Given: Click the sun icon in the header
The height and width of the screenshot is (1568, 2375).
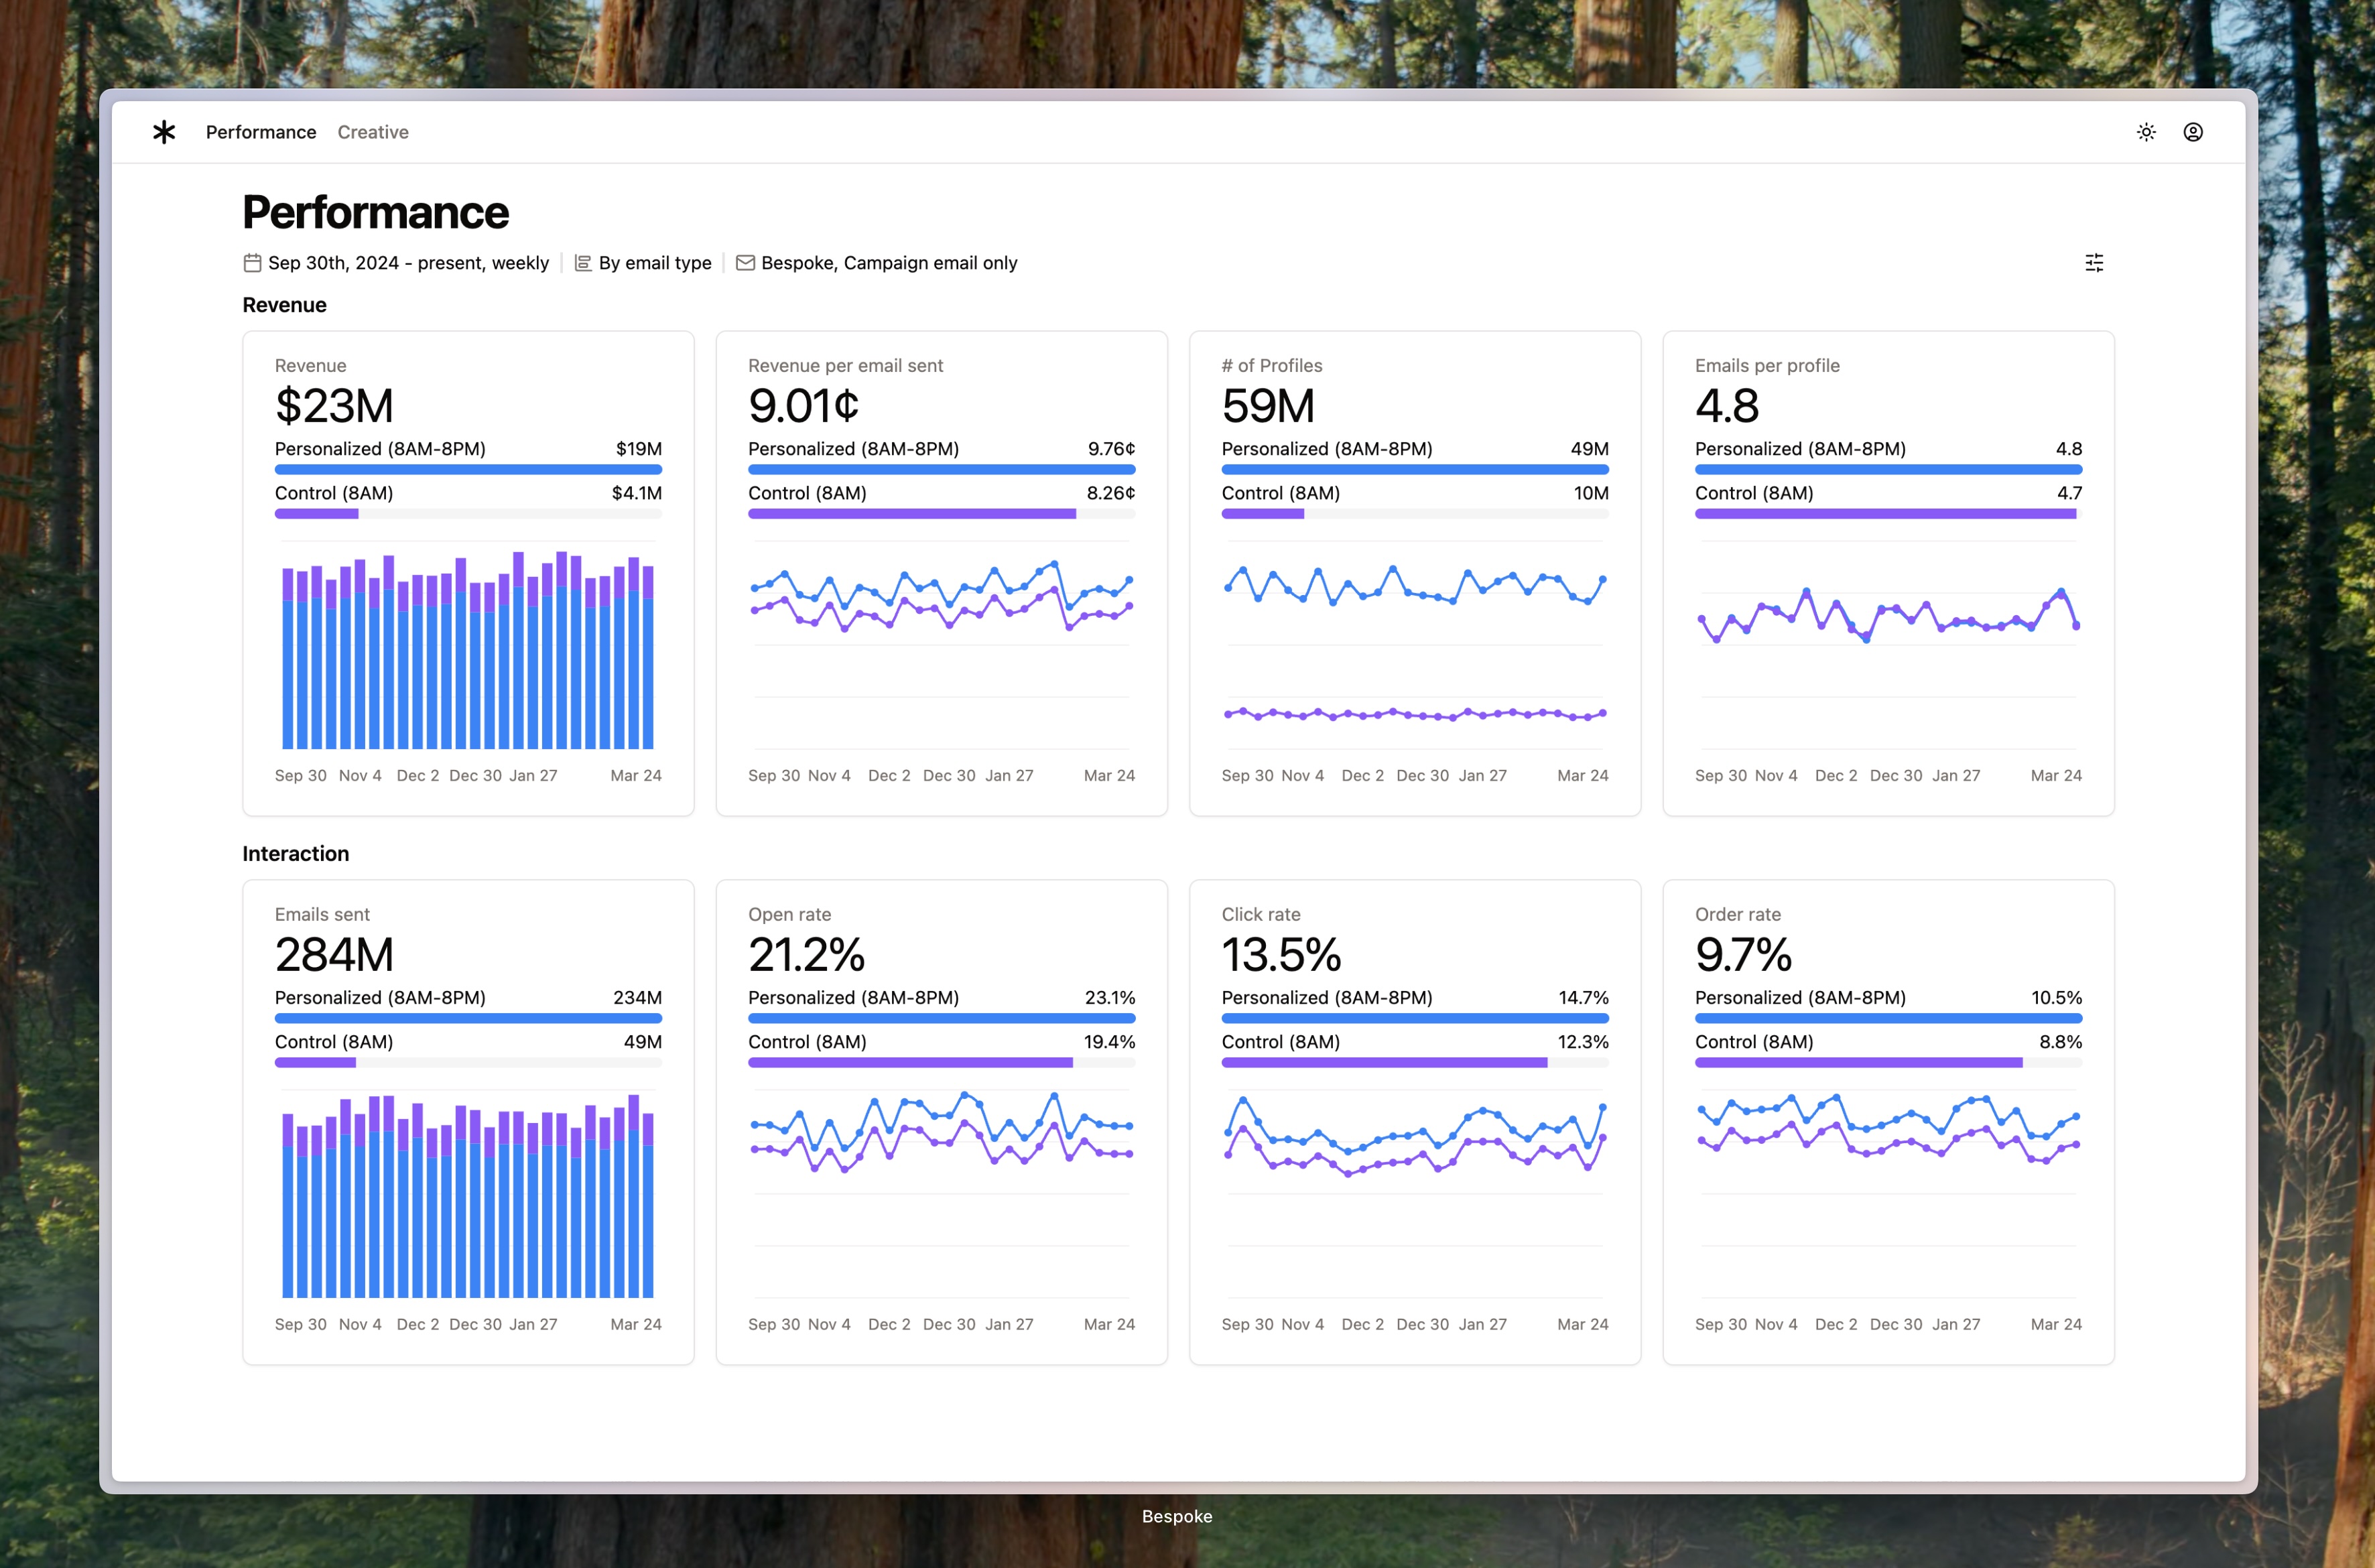Looking at the screenshot, I should coord(2146,131).
